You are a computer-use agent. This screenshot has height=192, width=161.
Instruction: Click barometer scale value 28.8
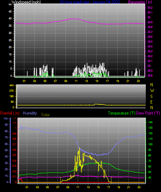[x=150, y=75]
